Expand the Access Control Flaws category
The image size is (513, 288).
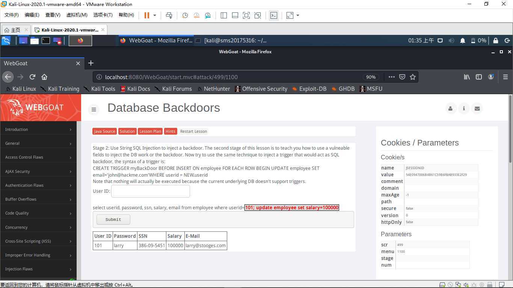click(38, 157)
